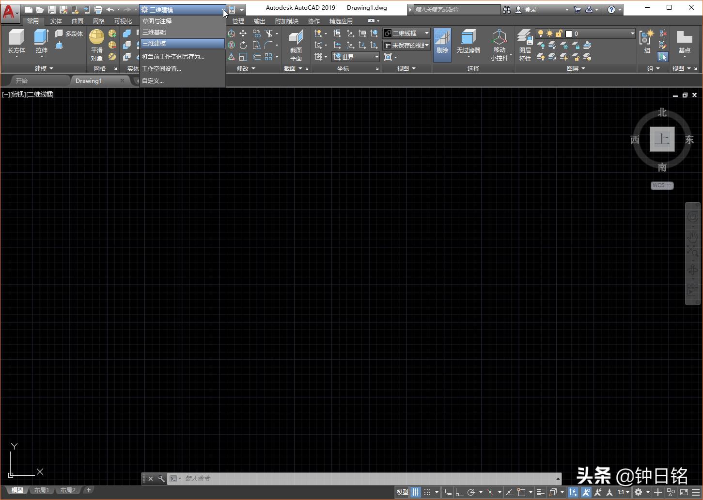Toggle the 剔除 culling button
This screenshot has height=500, width=703.
point(442,45)
